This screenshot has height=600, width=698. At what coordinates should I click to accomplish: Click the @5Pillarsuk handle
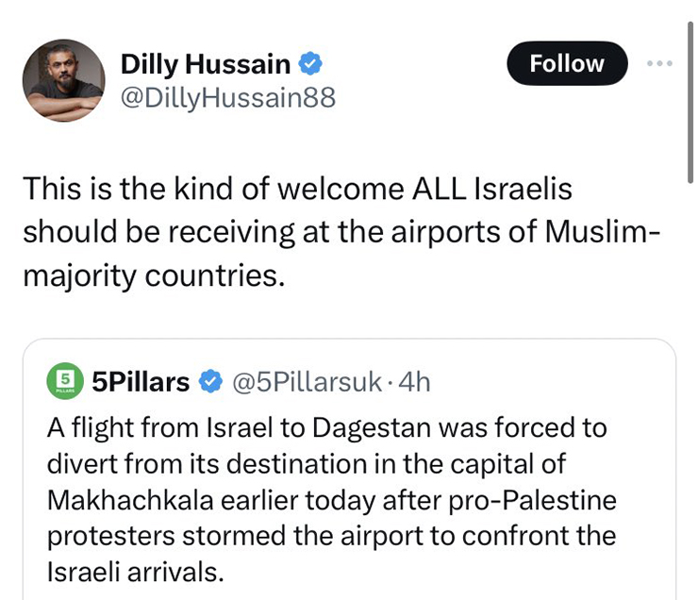tap(307, 381)
